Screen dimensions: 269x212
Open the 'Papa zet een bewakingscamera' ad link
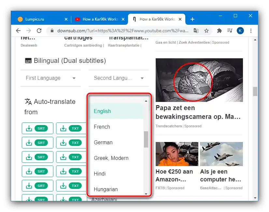[198, 112]
